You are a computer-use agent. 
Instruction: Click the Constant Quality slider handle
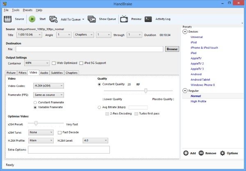[146, 91]
